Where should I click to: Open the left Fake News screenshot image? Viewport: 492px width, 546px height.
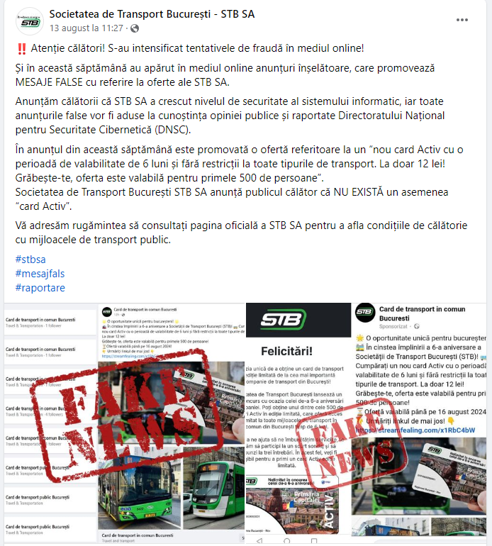pos(124,424)
